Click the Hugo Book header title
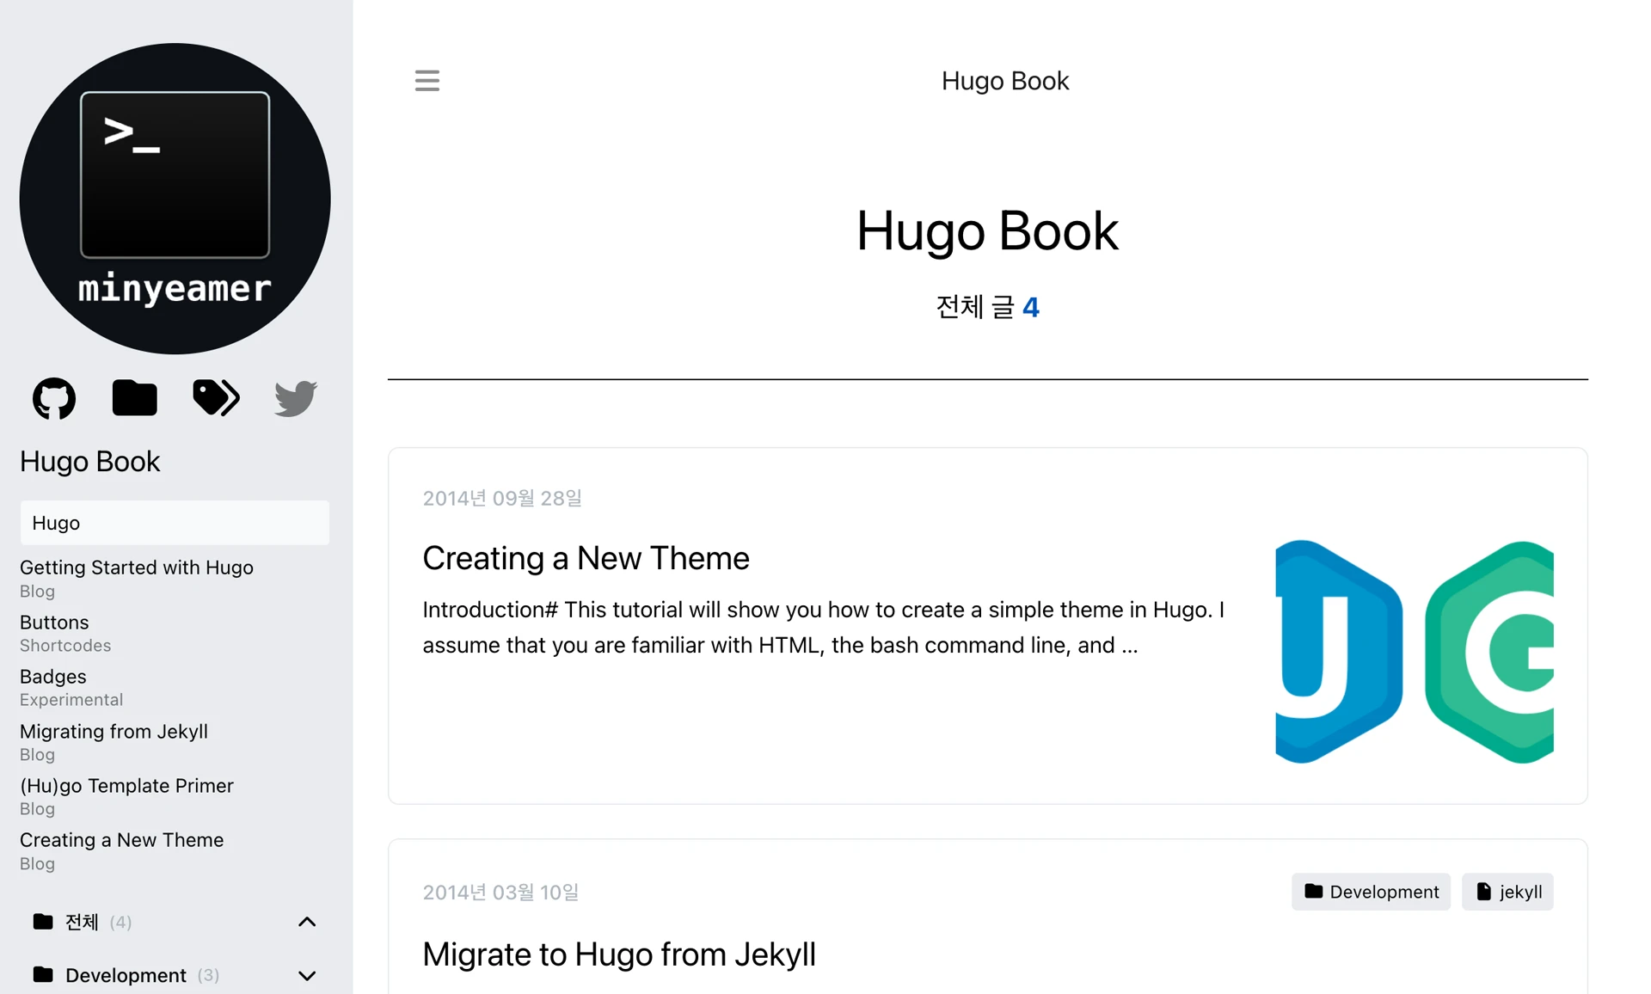1651x994 pixels. click(1004, 81)
